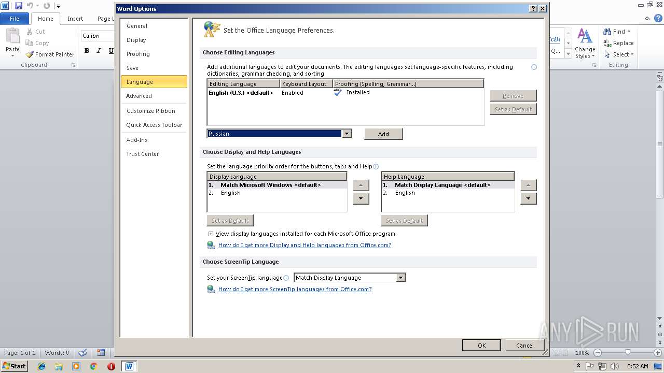
Task: Open link for more ScreenTip languages
Action: click(295, 289)
